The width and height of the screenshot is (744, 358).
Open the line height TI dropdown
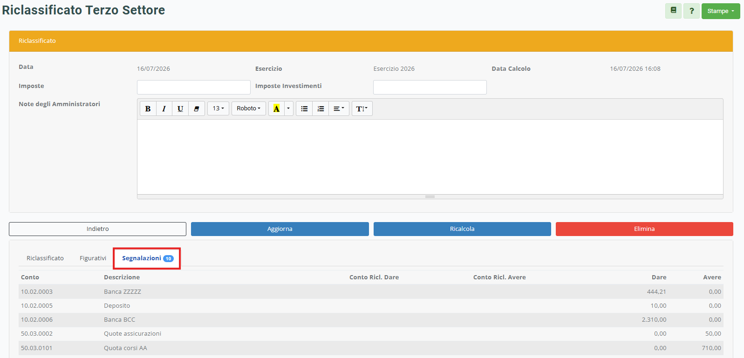362,108
